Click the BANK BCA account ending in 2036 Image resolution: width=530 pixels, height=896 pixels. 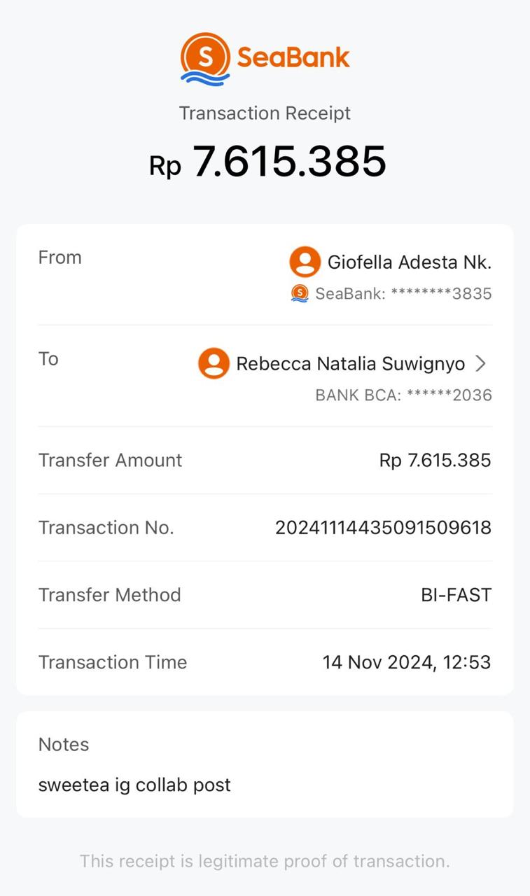click(x=403, y=395)
